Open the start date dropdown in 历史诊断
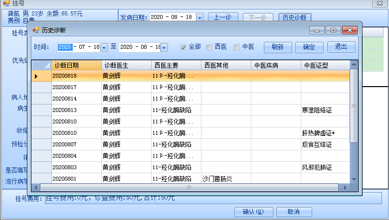 pos(104,47)
